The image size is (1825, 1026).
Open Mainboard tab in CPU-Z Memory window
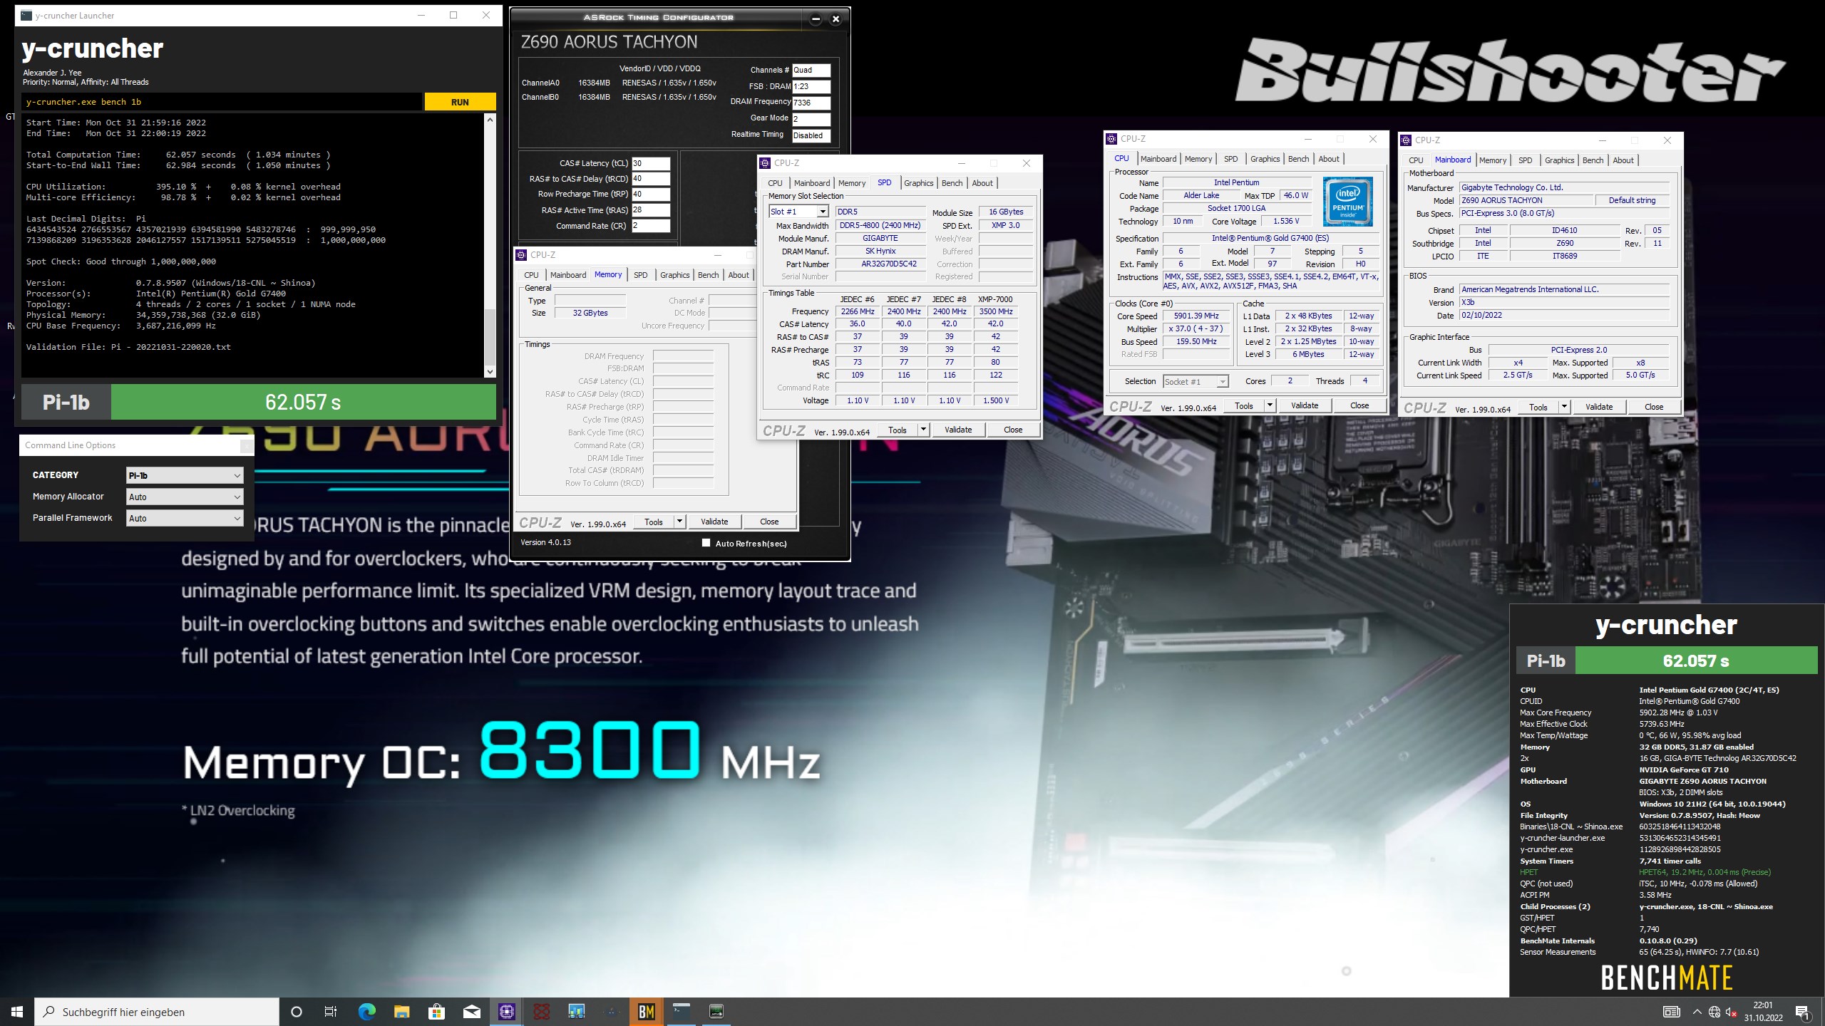(568, 275)
